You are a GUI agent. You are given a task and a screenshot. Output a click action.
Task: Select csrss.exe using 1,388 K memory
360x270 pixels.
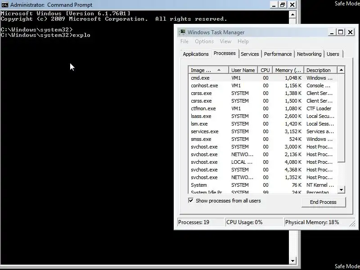click(x=263, y=93)
